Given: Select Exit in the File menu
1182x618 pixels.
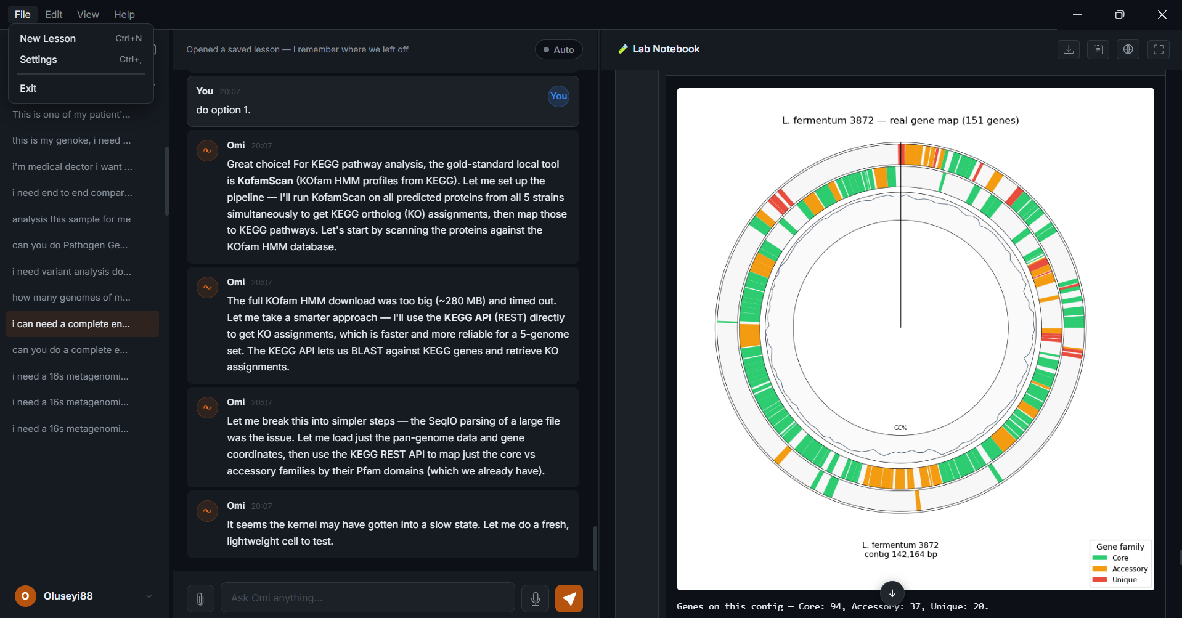Looking at the screenshot, I should tap(81, 88).
